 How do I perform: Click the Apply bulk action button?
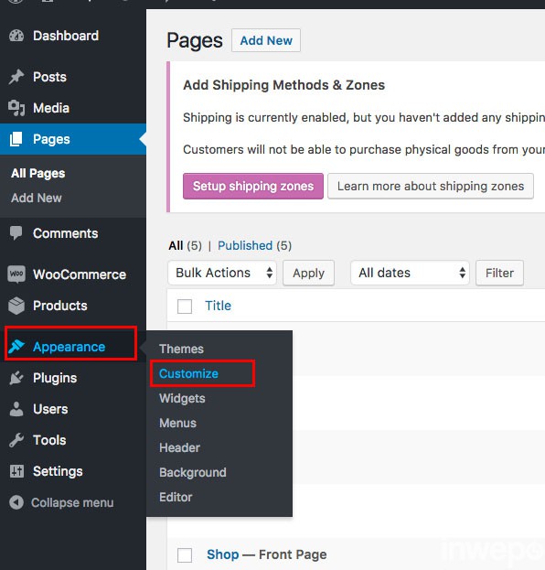click(x=308, y=273)
